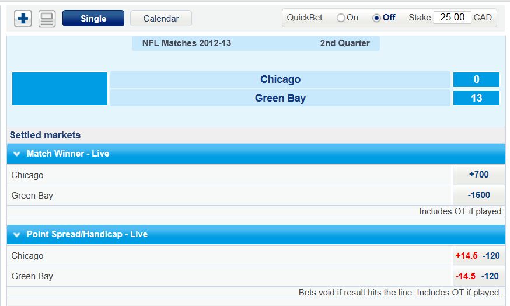Click Chicago row label under Point Spread
The image size is (510, 306).
[x=27, y=256]
